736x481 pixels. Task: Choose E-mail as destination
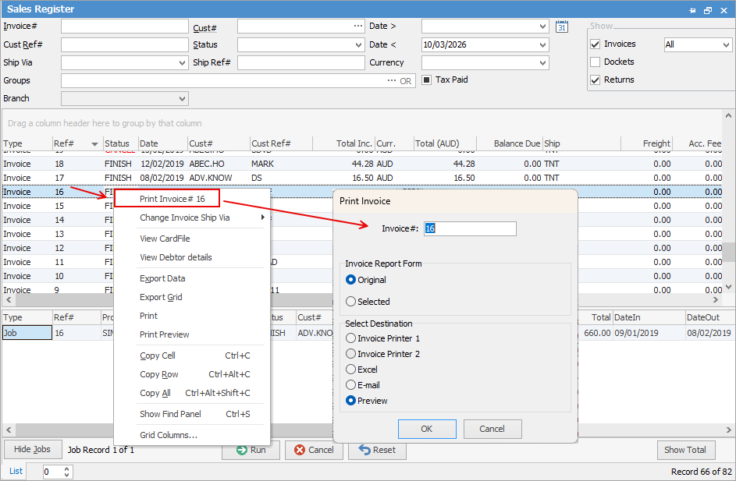pyautogui.click(x=350, y=385)
